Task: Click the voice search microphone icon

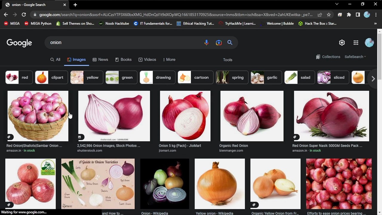Action: [206, 43]
